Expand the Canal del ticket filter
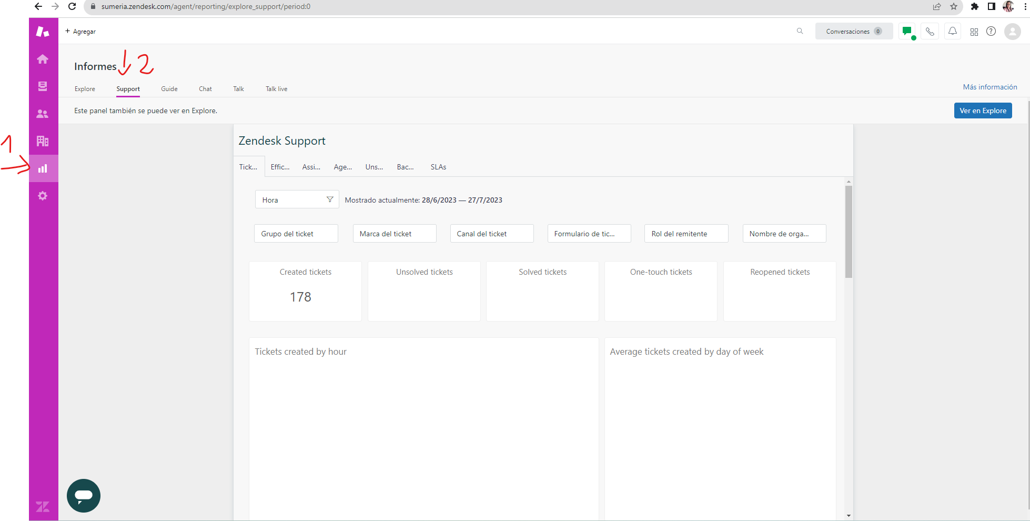The width and height of the screenshot is (1030, 521). click(x=491, y=234)
